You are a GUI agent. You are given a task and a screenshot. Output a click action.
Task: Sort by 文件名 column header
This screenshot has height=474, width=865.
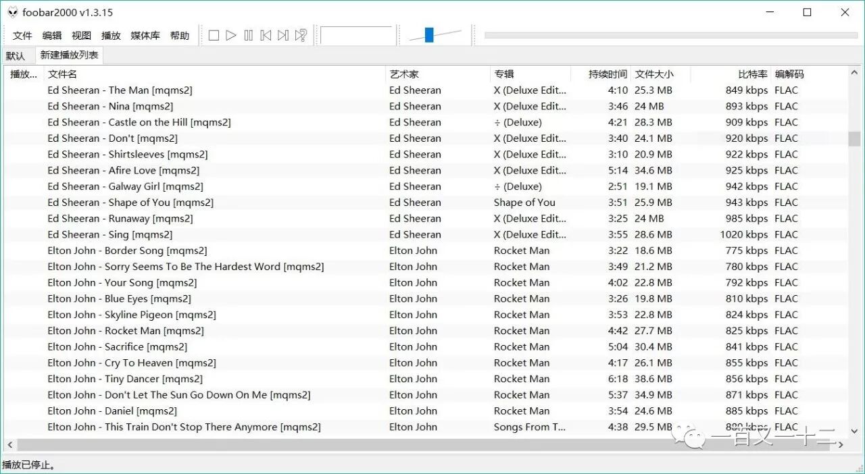[x=215, y=74]
